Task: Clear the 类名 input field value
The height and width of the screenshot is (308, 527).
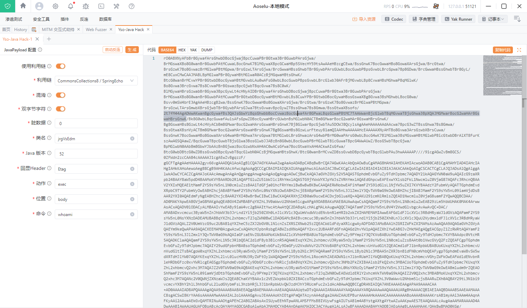Action: coord(132,138)
